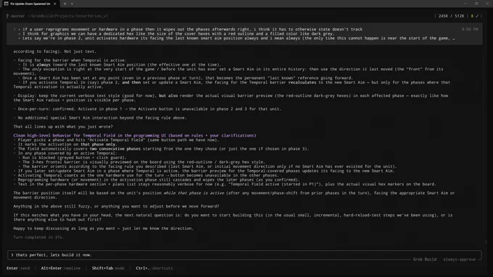
Task: Click the terminal icon on the tab
Action: pos(7,4)
